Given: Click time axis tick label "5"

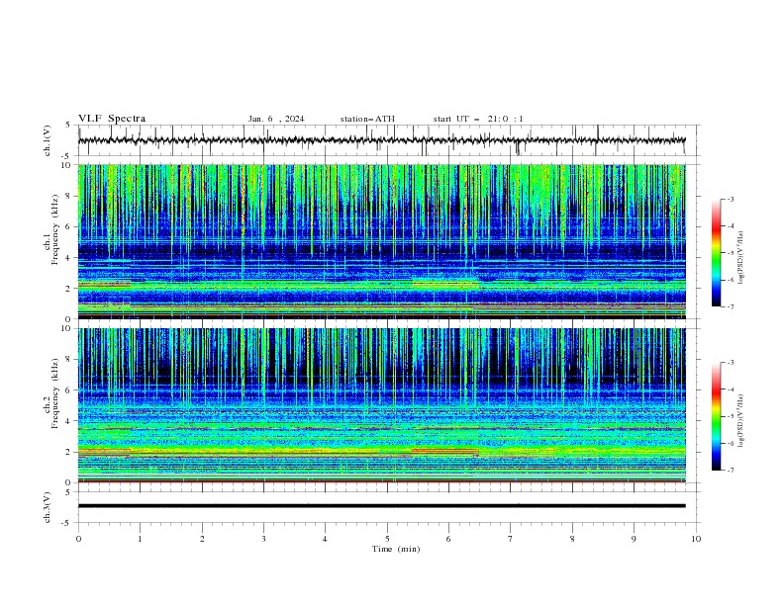Looking at the screenshot, I should [387, 539].
